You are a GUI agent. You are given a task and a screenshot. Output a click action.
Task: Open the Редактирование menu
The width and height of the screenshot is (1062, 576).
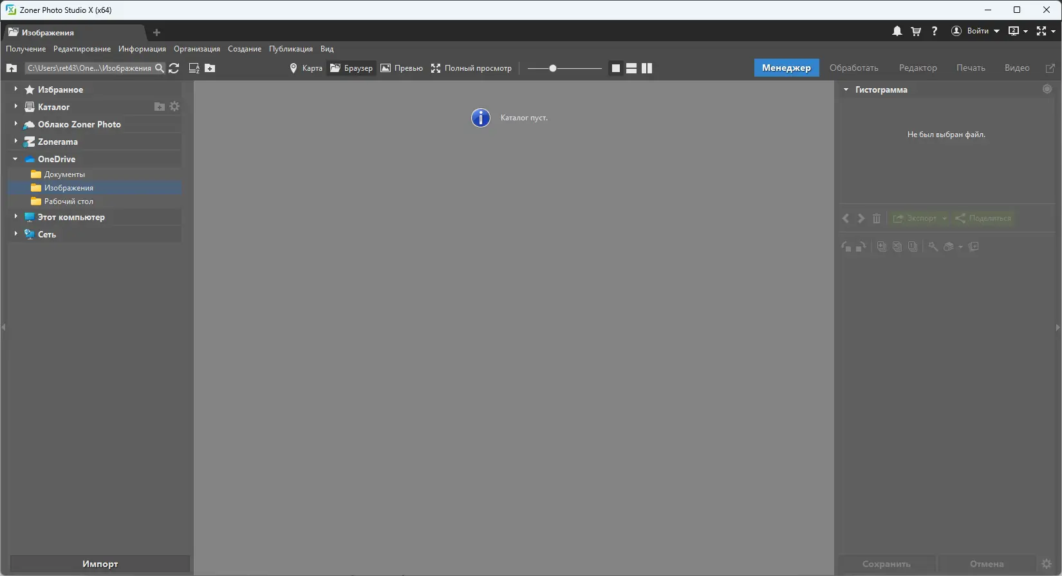point(82,49)
